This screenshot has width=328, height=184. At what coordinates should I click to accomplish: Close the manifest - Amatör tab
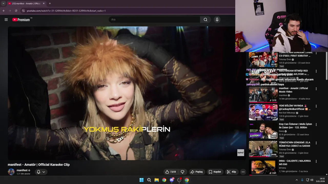click(x=44, y=4)
